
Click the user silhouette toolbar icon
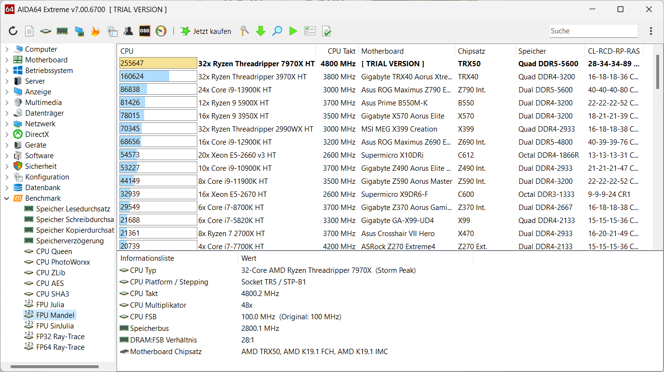(128, 31)
